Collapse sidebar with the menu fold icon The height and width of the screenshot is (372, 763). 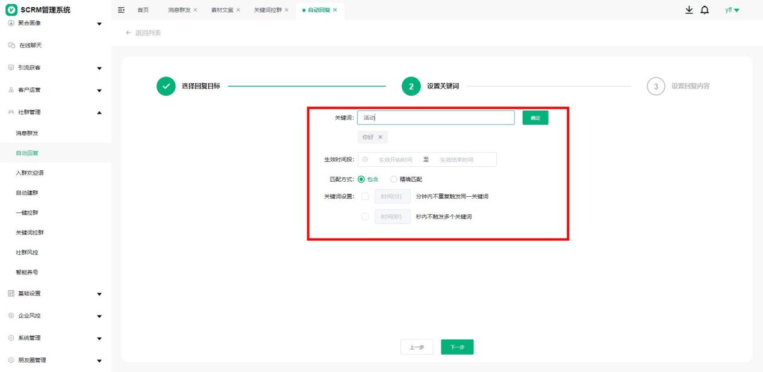pyautogui.click(x=121, y=10)
